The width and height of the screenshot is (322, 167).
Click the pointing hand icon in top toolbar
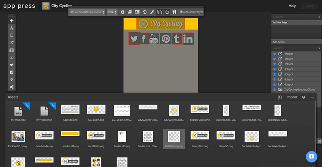point(167,12)
